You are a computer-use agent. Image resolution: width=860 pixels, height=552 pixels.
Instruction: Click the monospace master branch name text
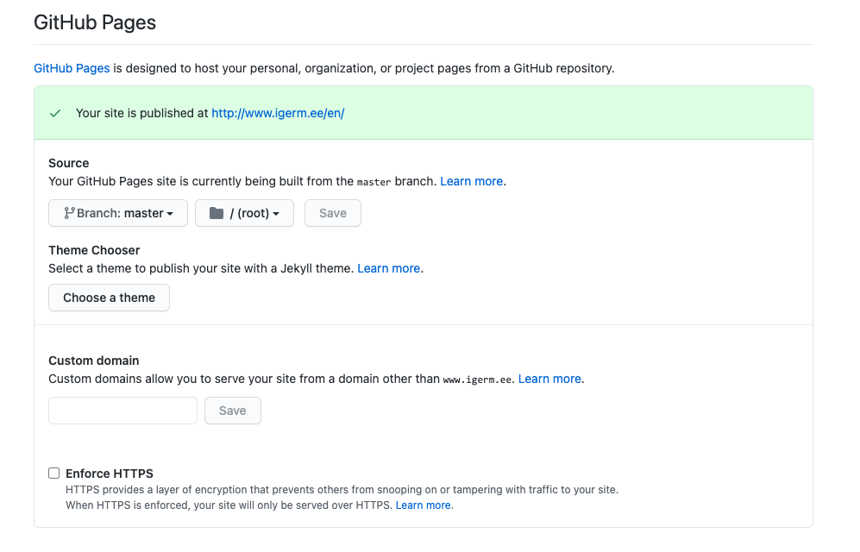click(x=374, y=182)
